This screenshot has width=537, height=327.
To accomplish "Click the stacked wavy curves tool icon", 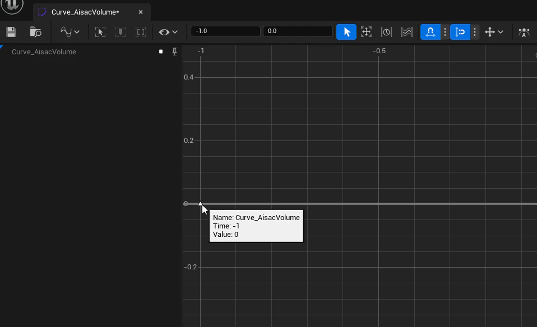I will 406,32.
